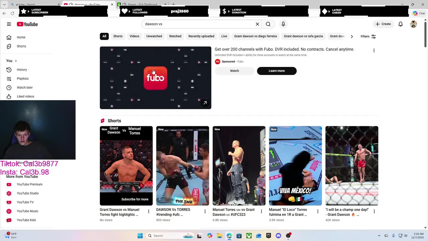Select the Live filter chip

tap(224, 36)
